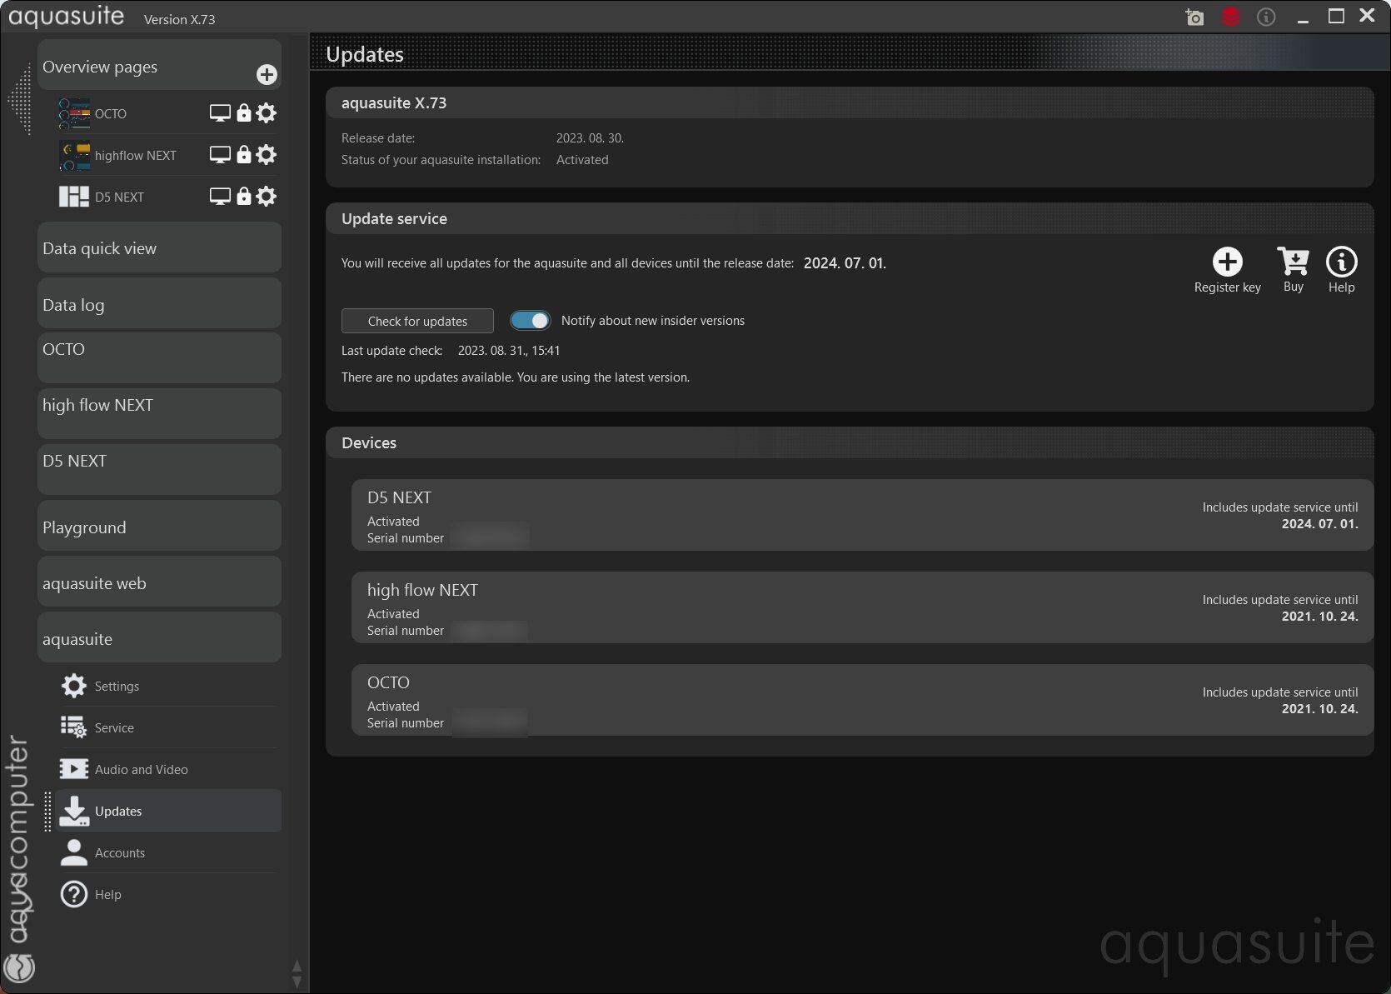Close the aquasuite window
The height and width of the screenshot is (994, 1391).
coord(1367,15)
